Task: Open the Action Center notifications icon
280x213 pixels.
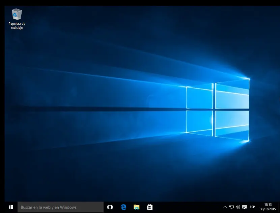Action: [x=245, y=207]
